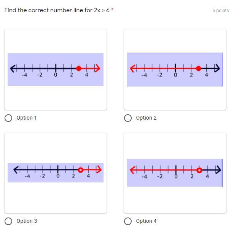Pick the Option 4 radio button
This screenshot has height=235, width=231.
pos(128,221)
